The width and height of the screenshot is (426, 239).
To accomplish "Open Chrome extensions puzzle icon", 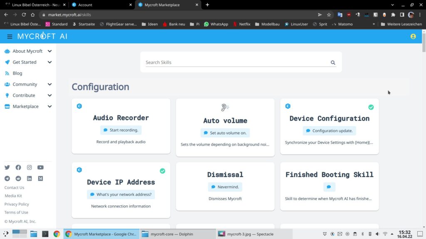I will (393, 15).
